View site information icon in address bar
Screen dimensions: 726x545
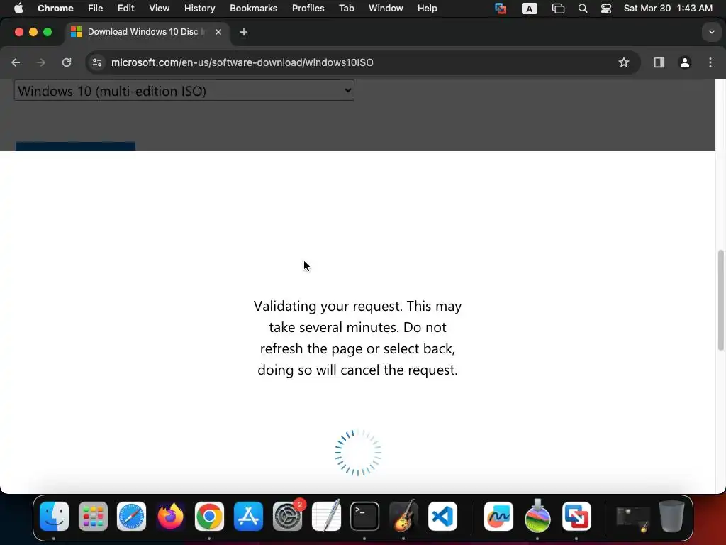pos(96,62)
